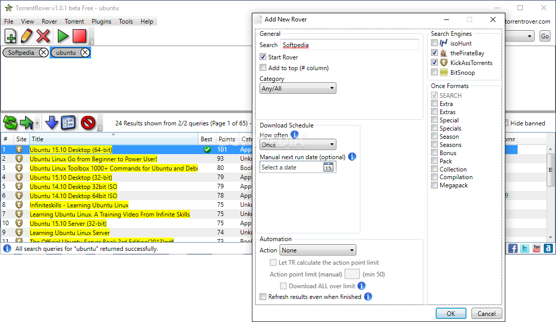Close the ubuntu rover tag

[x=85, y=53]
